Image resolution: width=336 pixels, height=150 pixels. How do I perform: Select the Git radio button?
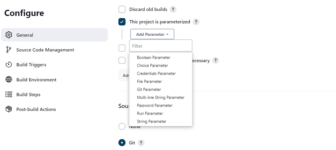(x=122, y=143)
